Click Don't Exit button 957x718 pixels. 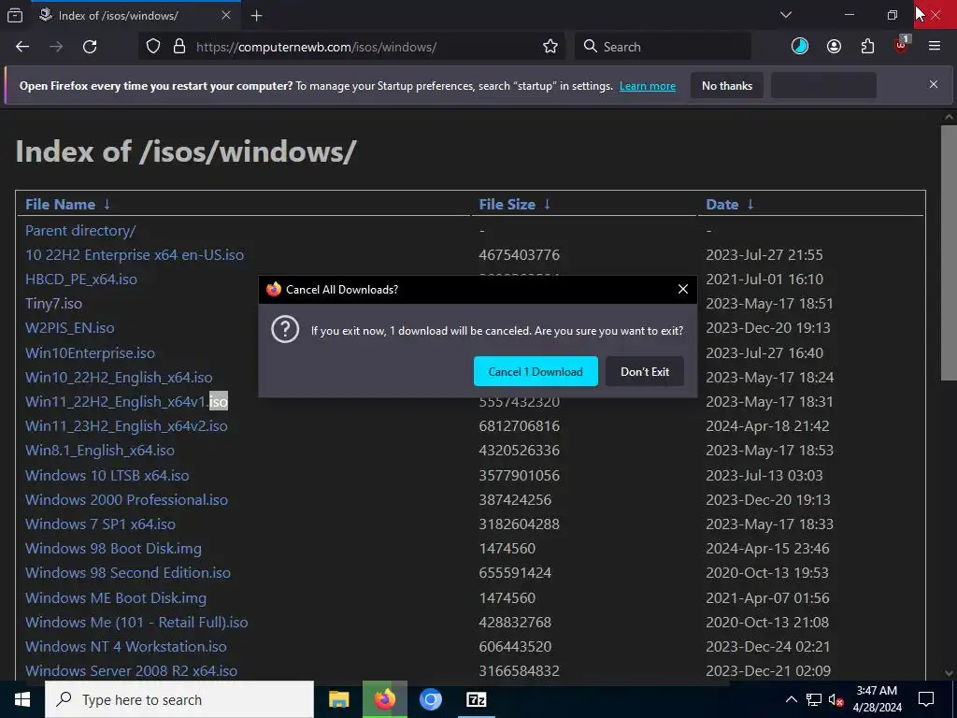click(x=645, y=371)
